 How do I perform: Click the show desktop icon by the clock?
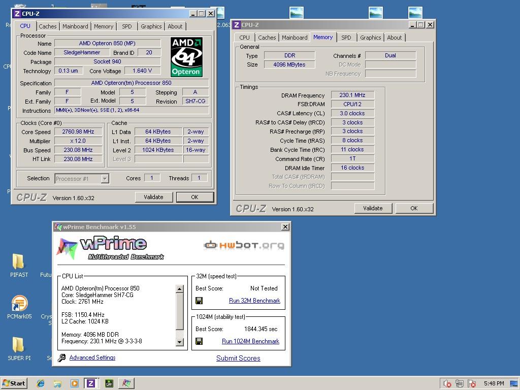pyautogui.click(x=514, y=384)
